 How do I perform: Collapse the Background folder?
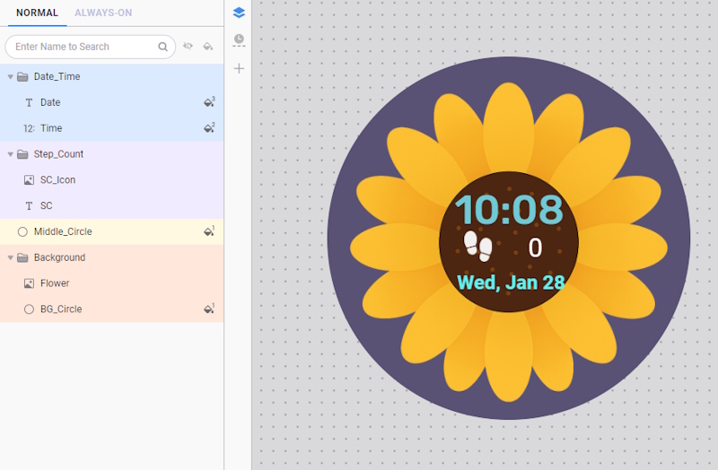[x=11, y=257]
